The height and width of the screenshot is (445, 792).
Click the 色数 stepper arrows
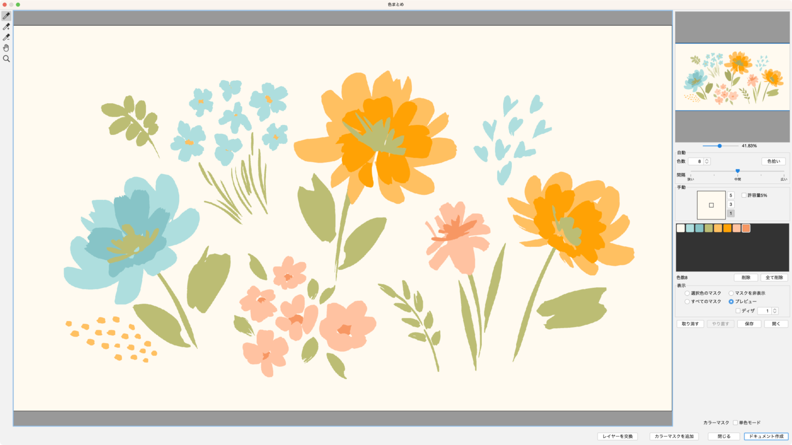(x=707, y=162)
